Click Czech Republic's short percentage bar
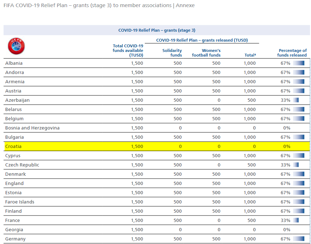The width and height of the screenshot is (311, 244). click(296, 165)
